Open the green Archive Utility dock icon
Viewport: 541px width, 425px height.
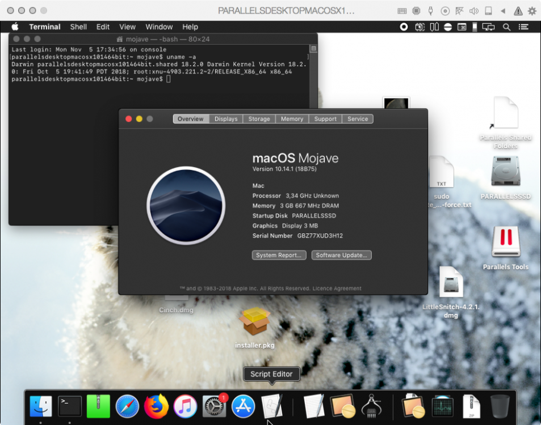coord(98,406)
